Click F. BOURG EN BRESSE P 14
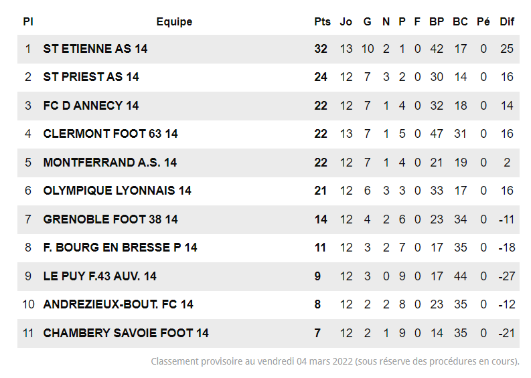Image resolution: width=531 pixels, height=378 pixels. 120,248
